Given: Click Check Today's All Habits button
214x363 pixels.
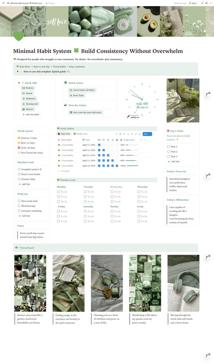Looking at the screenshot, I should pyautogui.click(x=82, y=90).
